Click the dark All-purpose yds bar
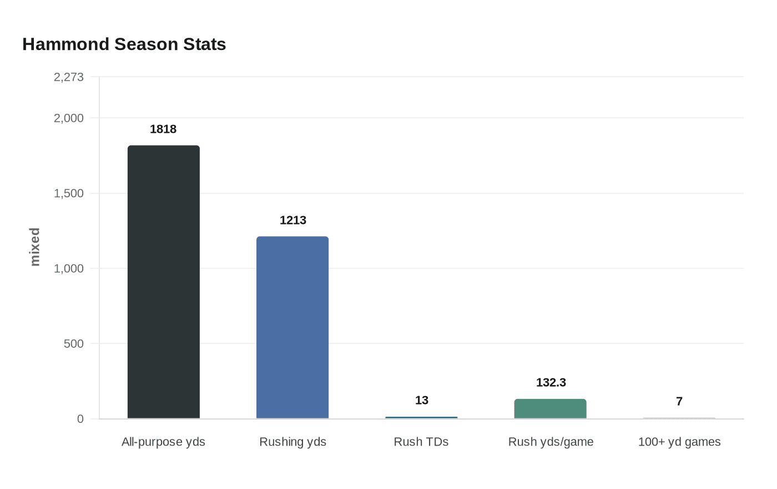Viewport: 777px width, 489px height. point(164,282)
